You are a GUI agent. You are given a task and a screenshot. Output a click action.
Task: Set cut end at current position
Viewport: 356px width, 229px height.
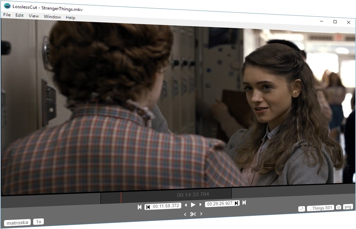click(237, 203)
